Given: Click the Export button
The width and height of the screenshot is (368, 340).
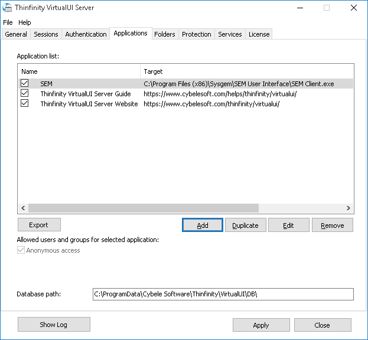Looking at the screenshot, I should point(39,225).
